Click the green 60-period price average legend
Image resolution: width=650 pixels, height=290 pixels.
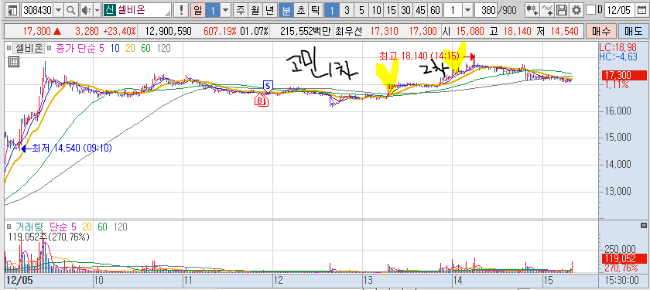point(145,49)
